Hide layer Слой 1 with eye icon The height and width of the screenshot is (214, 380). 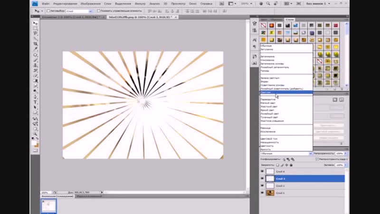(x=262, y=193)
